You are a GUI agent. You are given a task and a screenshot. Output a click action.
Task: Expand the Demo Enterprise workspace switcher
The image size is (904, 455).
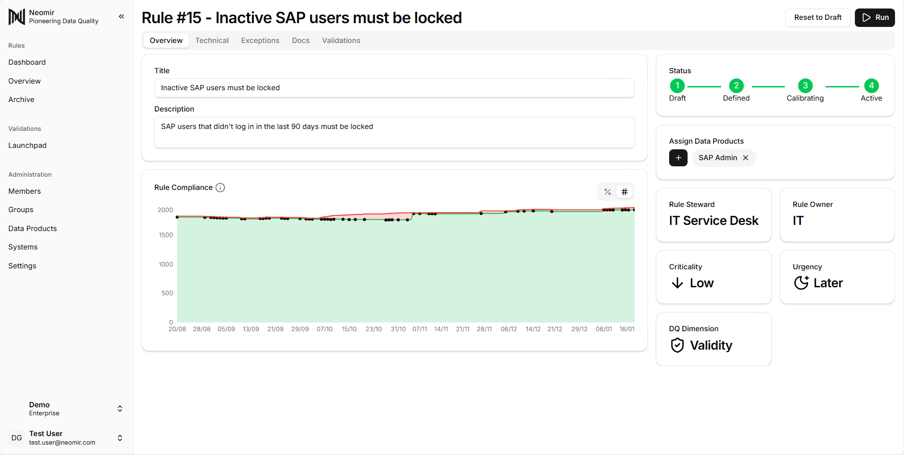pyautogui.click(x=120, y=409)
